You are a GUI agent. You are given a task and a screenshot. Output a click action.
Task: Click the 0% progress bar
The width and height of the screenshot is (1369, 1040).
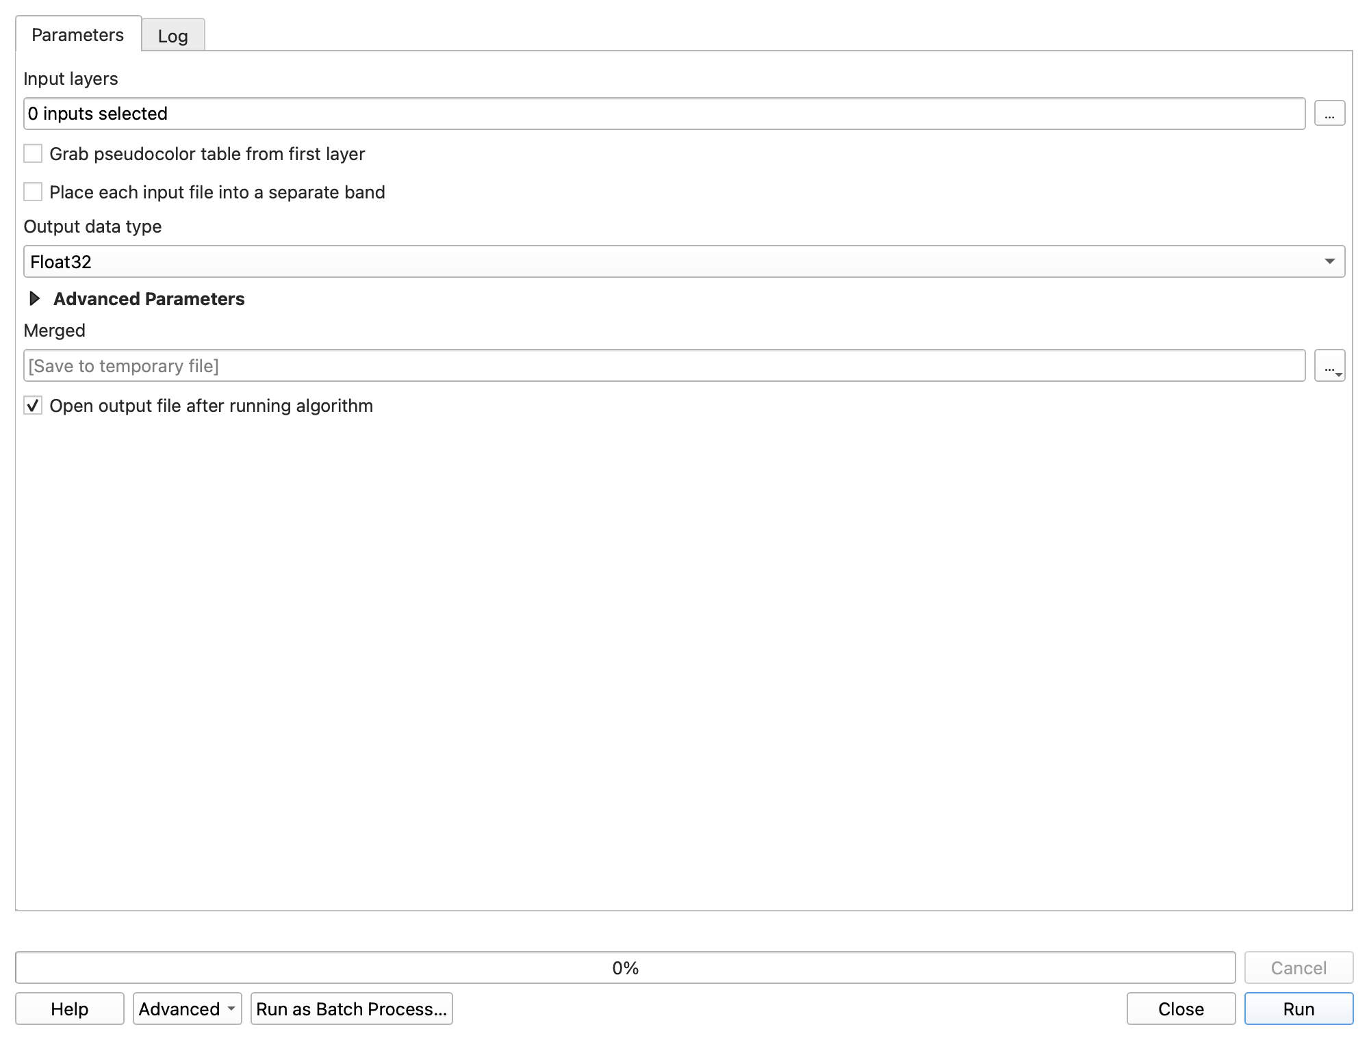626,967
